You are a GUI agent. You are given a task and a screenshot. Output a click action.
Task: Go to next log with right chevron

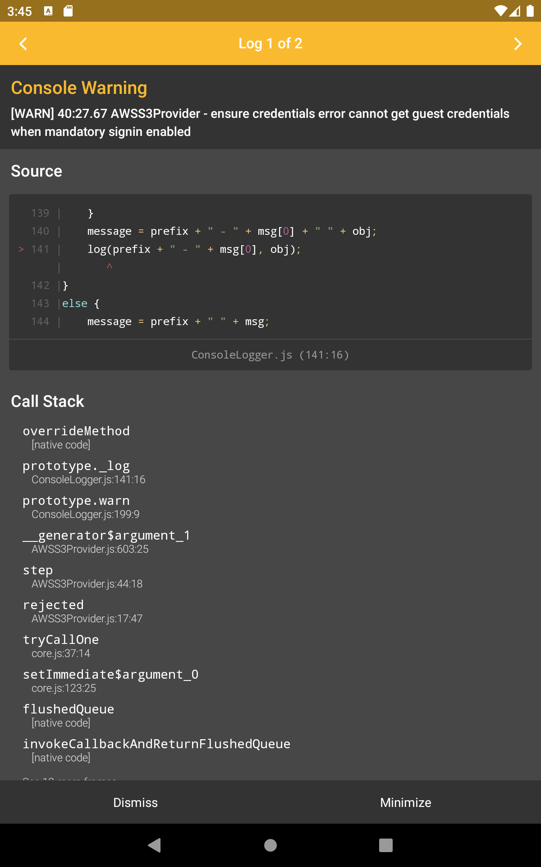tap(518, 44)
